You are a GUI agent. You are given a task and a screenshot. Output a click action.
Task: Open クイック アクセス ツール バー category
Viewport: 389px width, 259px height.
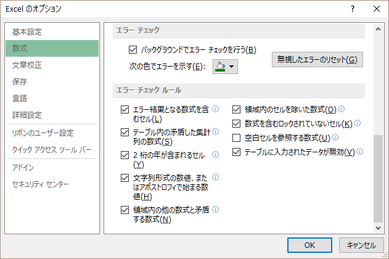click(52, 150)
